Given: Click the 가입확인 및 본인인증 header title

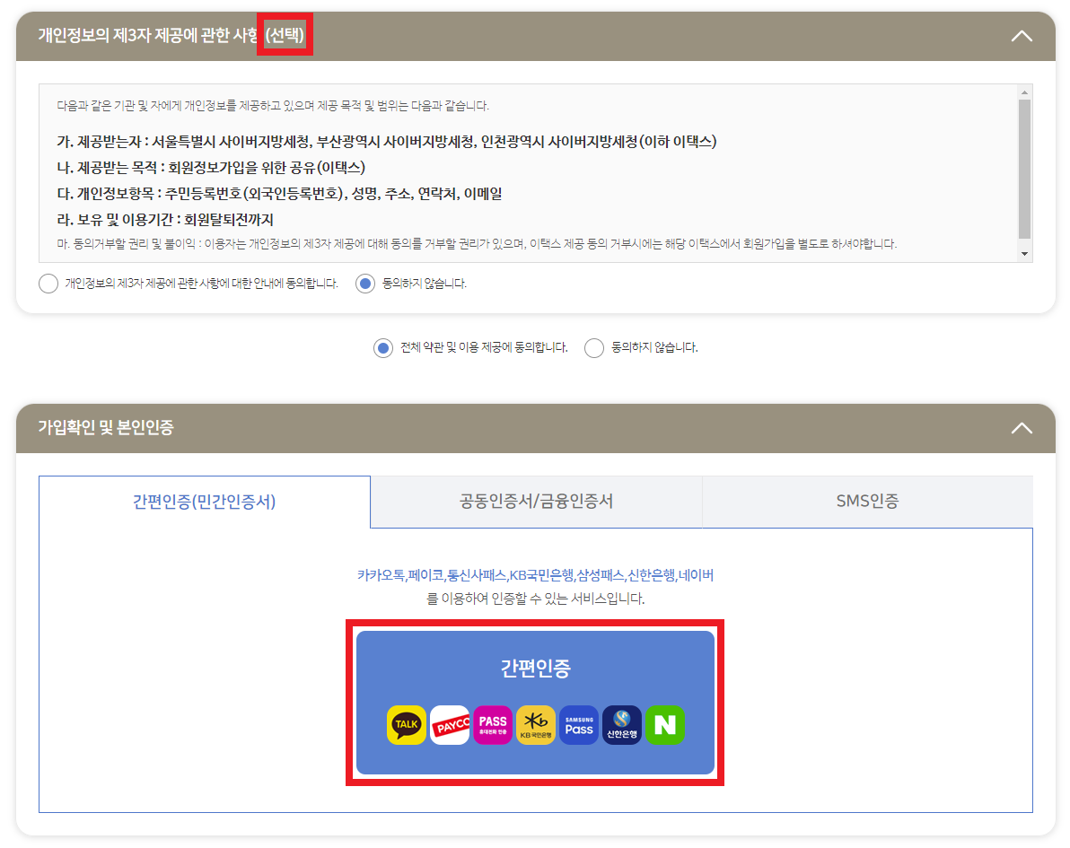Looking at the screenshot, I should (x=106, y=428).
